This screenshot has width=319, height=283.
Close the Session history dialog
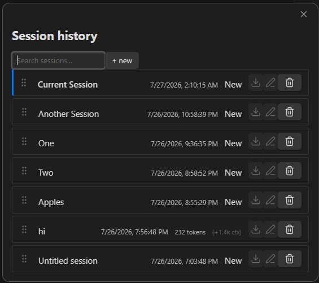(304, 14)
